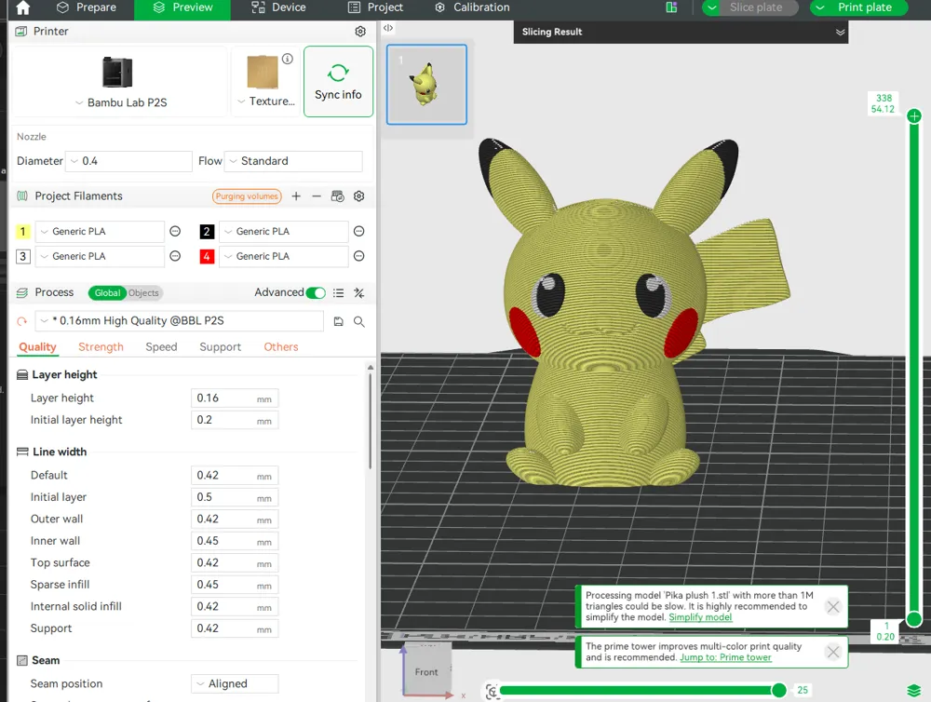The height and width of the screenshot is (702, 931).
Task: Expand Slicing Result panel chevron
Action: tap(840, 32)
